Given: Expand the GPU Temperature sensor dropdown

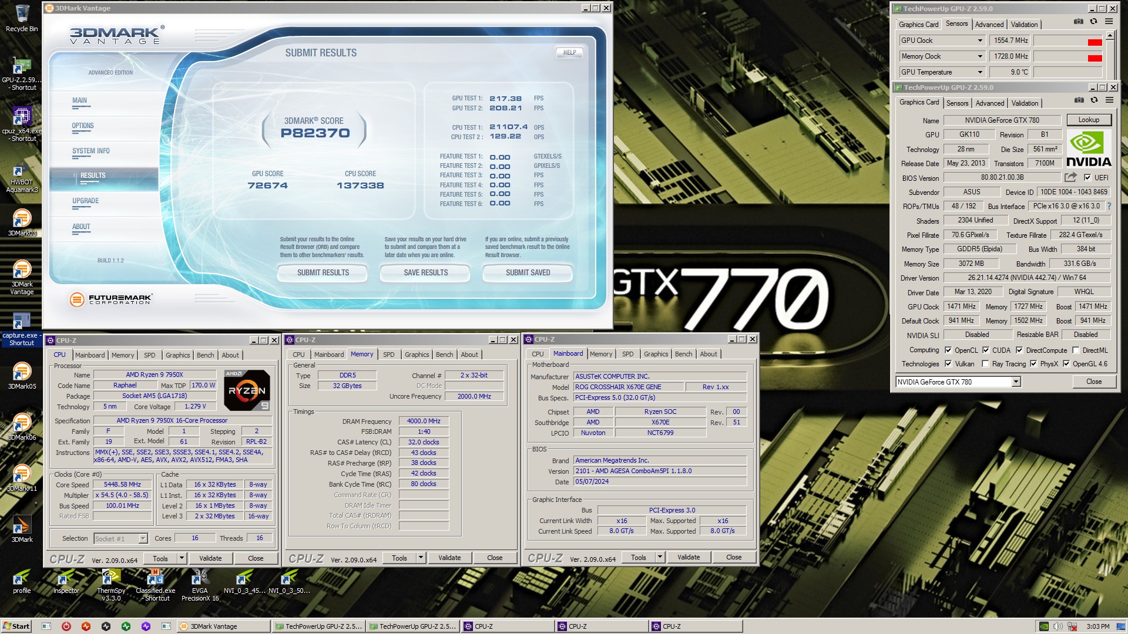Looking at the screenshot, I should 980,72.
